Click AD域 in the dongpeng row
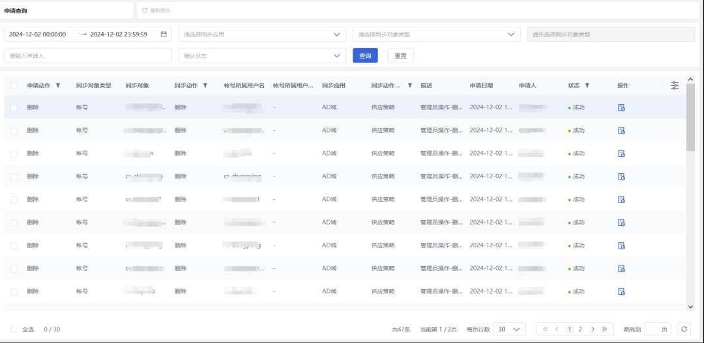704x343 pixels. tap(329, 246)
